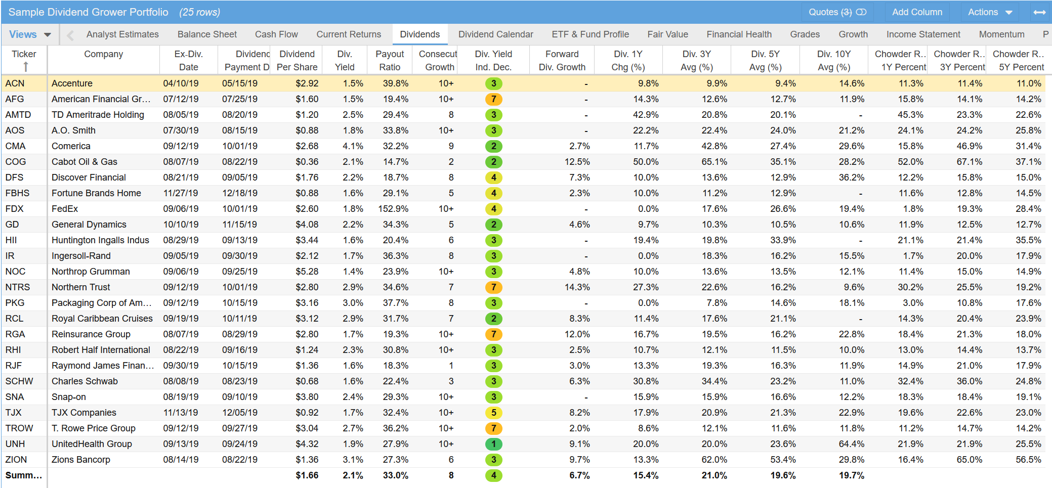This screenshot has height=488, width=1052.
Task: Click the expand width arrows icon
Action: (1039, 12)
